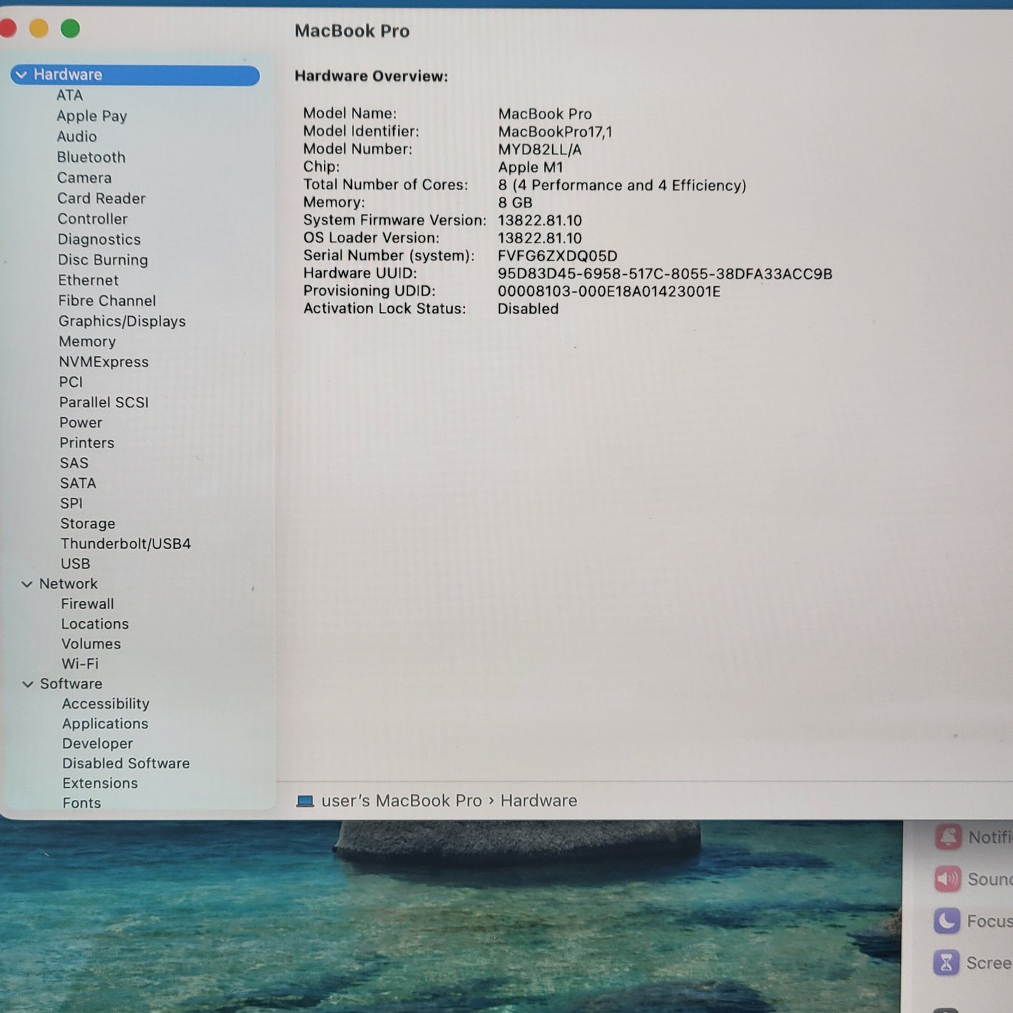The width and height of the screenshot is (1013, 1013).
Task: Select Thunderbolt/USB4 entry
Action: pyautogui.click(x=125, y=544)
